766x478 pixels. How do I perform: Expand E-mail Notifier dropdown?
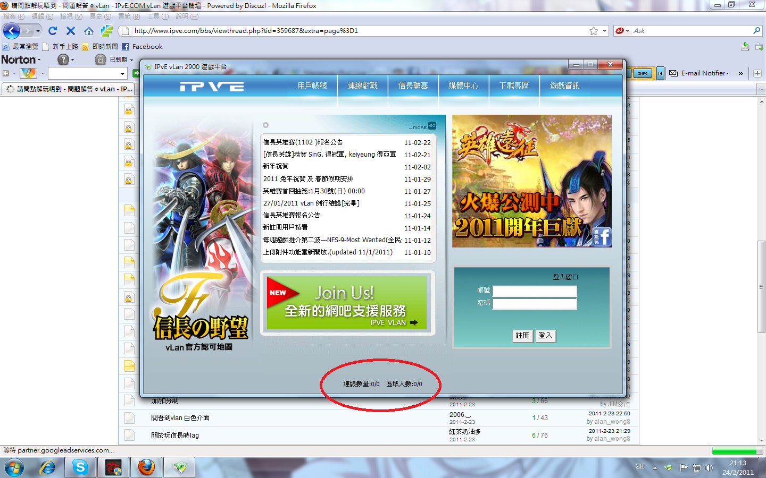727,73
